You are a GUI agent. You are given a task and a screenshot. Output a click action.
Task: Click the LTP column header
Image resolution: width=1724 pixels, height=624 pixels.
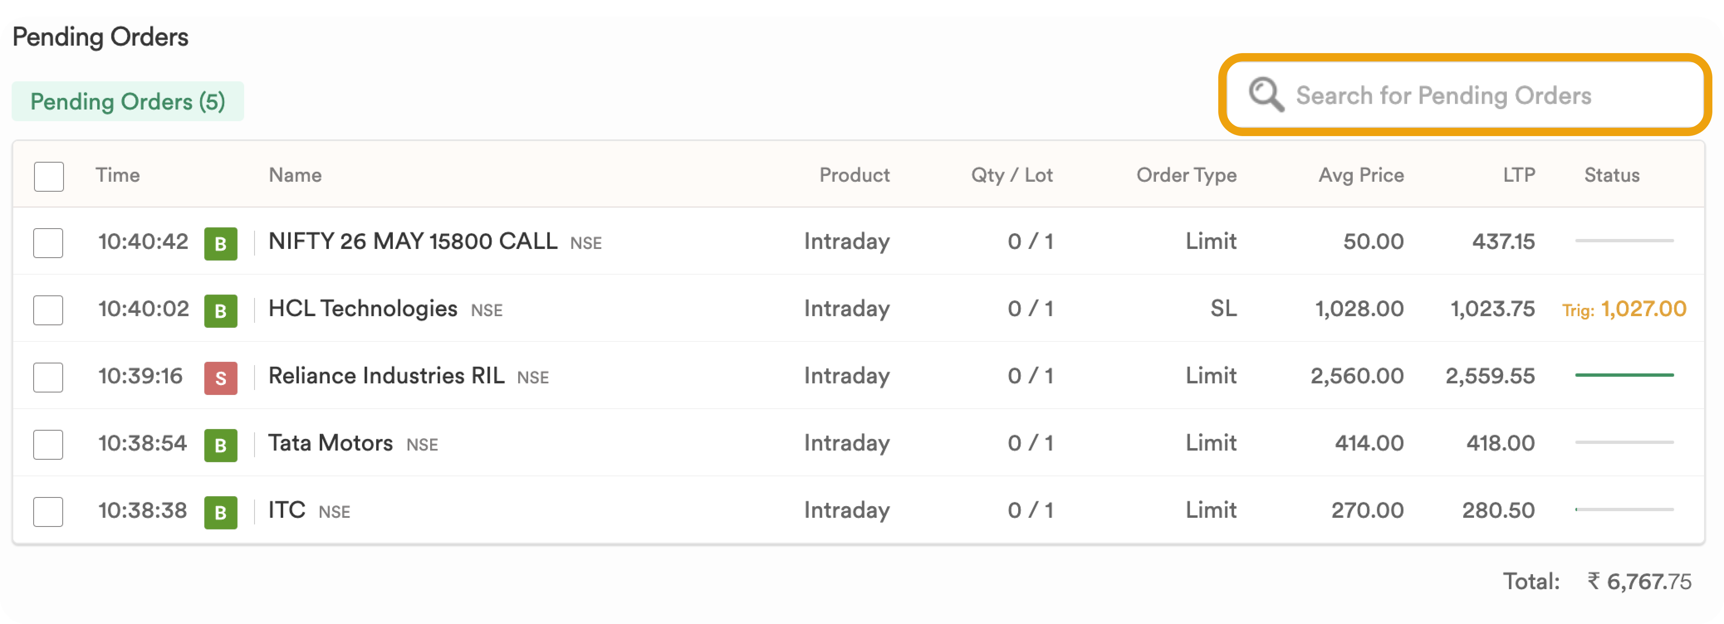pos(1518,175)
